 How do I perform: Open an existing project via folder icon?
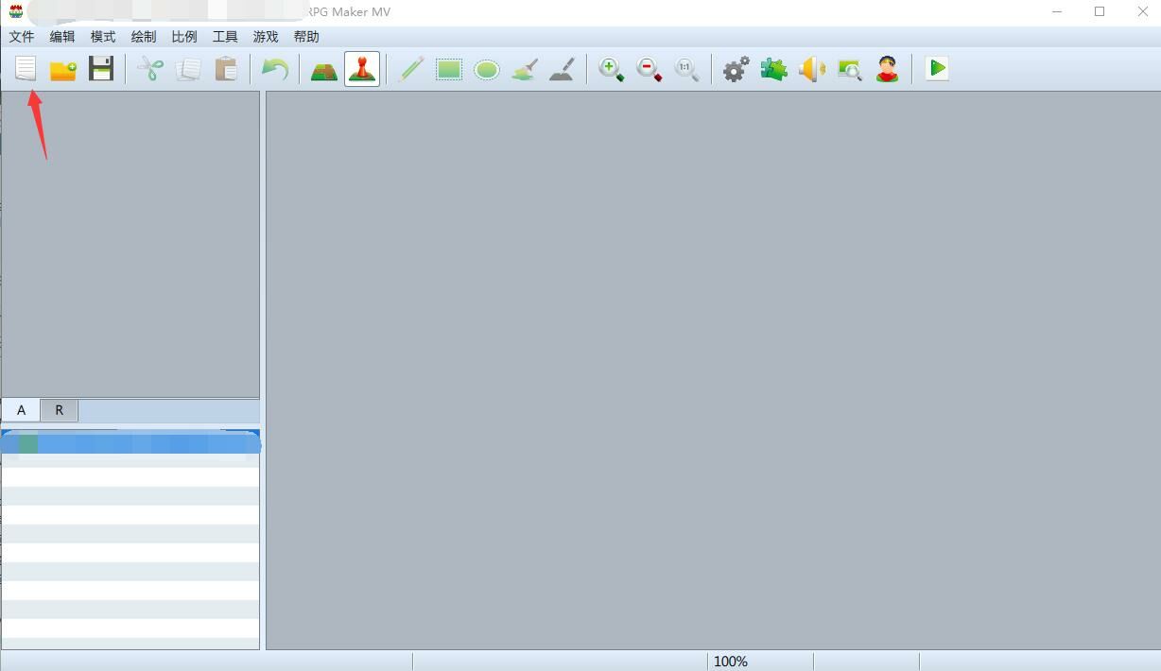pos(63,69)
